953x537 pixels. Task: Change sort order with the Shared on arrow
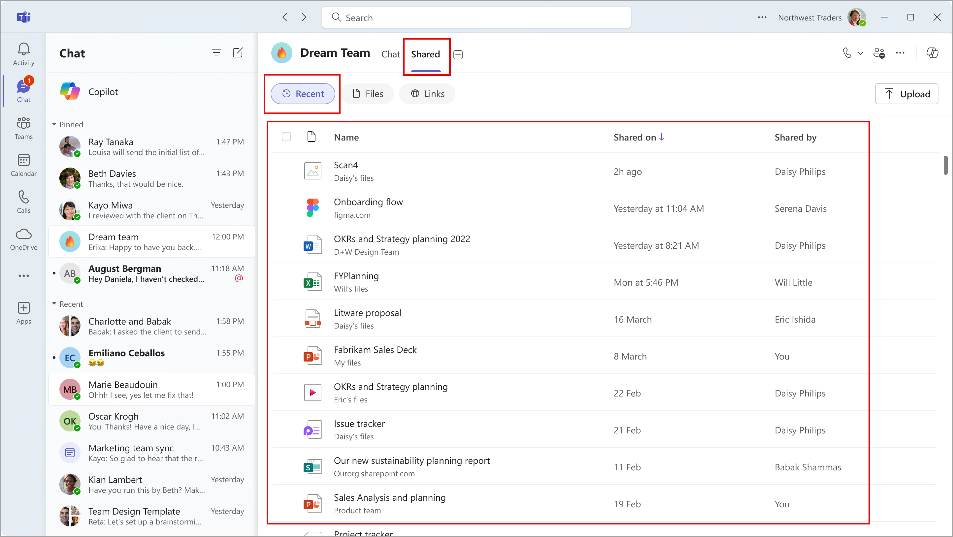click(662, 137)
